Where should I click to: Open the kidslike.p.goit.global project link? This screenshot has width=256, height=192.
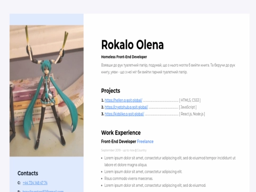point(124,114)
